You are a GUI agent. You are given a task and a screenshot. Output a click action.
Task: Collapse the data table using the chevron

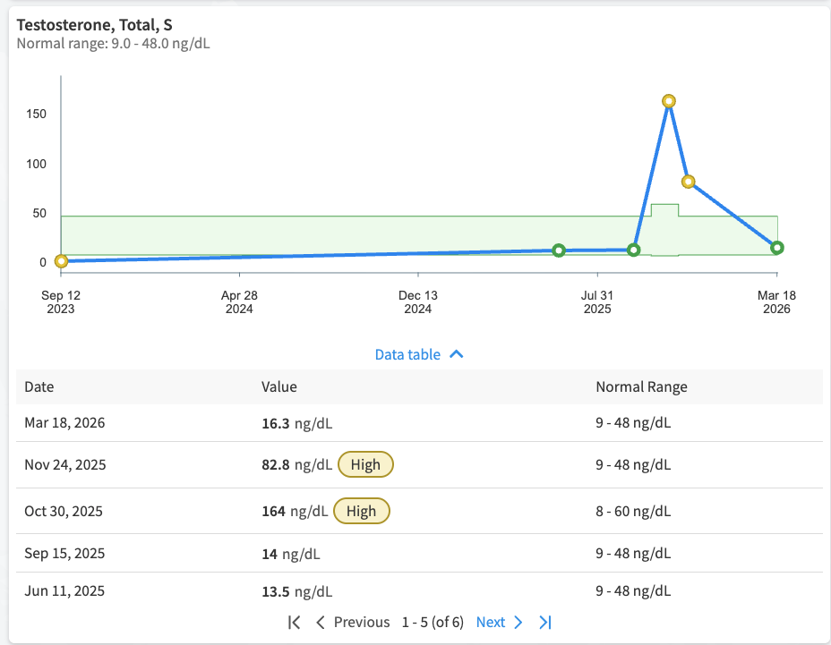(x=456, y=354)
